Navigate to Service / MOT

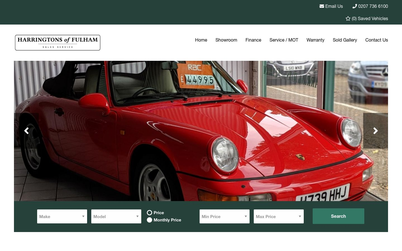tap(284, 40)
